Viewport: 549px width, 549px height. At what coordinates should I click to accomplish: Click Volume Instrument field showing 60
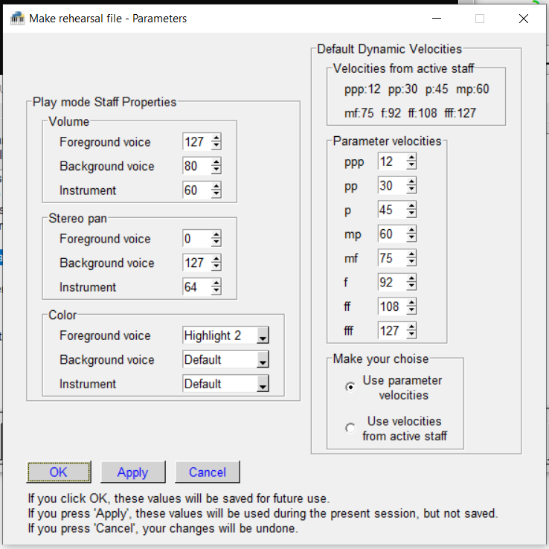pos(197,190)
